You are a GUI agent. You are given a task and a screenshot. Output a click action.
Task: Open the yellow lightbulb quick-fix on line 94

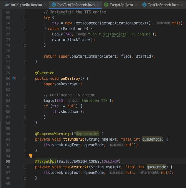[x=31, y=156]
